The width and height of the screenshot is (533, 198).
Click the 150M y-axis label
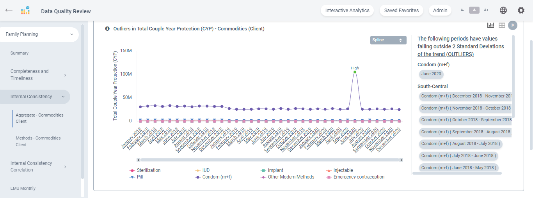(125, 51)
